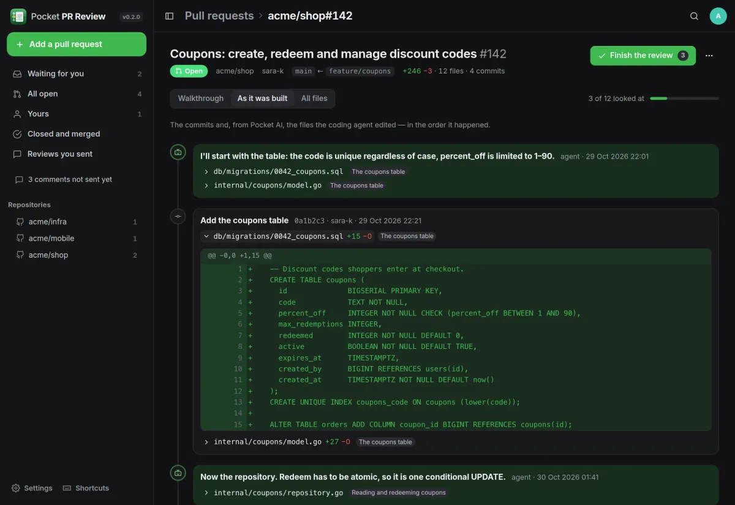Click diff line 5 percent_off
This screenshot has height=505, width=735.
(456, 313)
